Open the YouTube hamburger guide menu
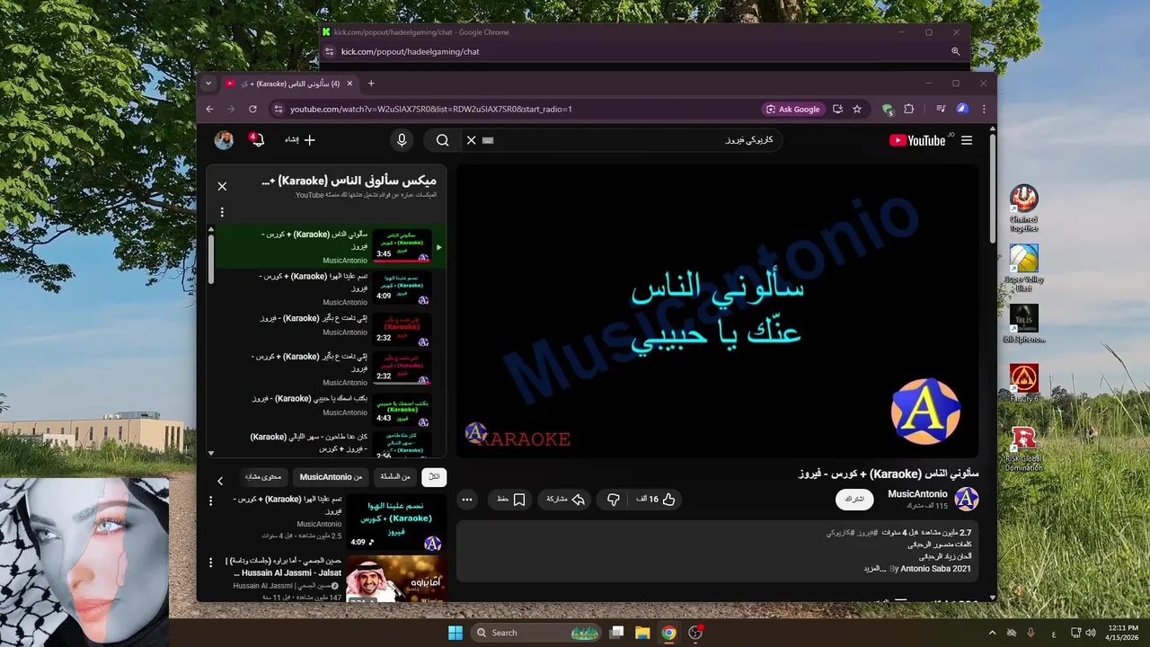Image resolution: width=1150 pixels, height=647 pixels. click(967, 140)
